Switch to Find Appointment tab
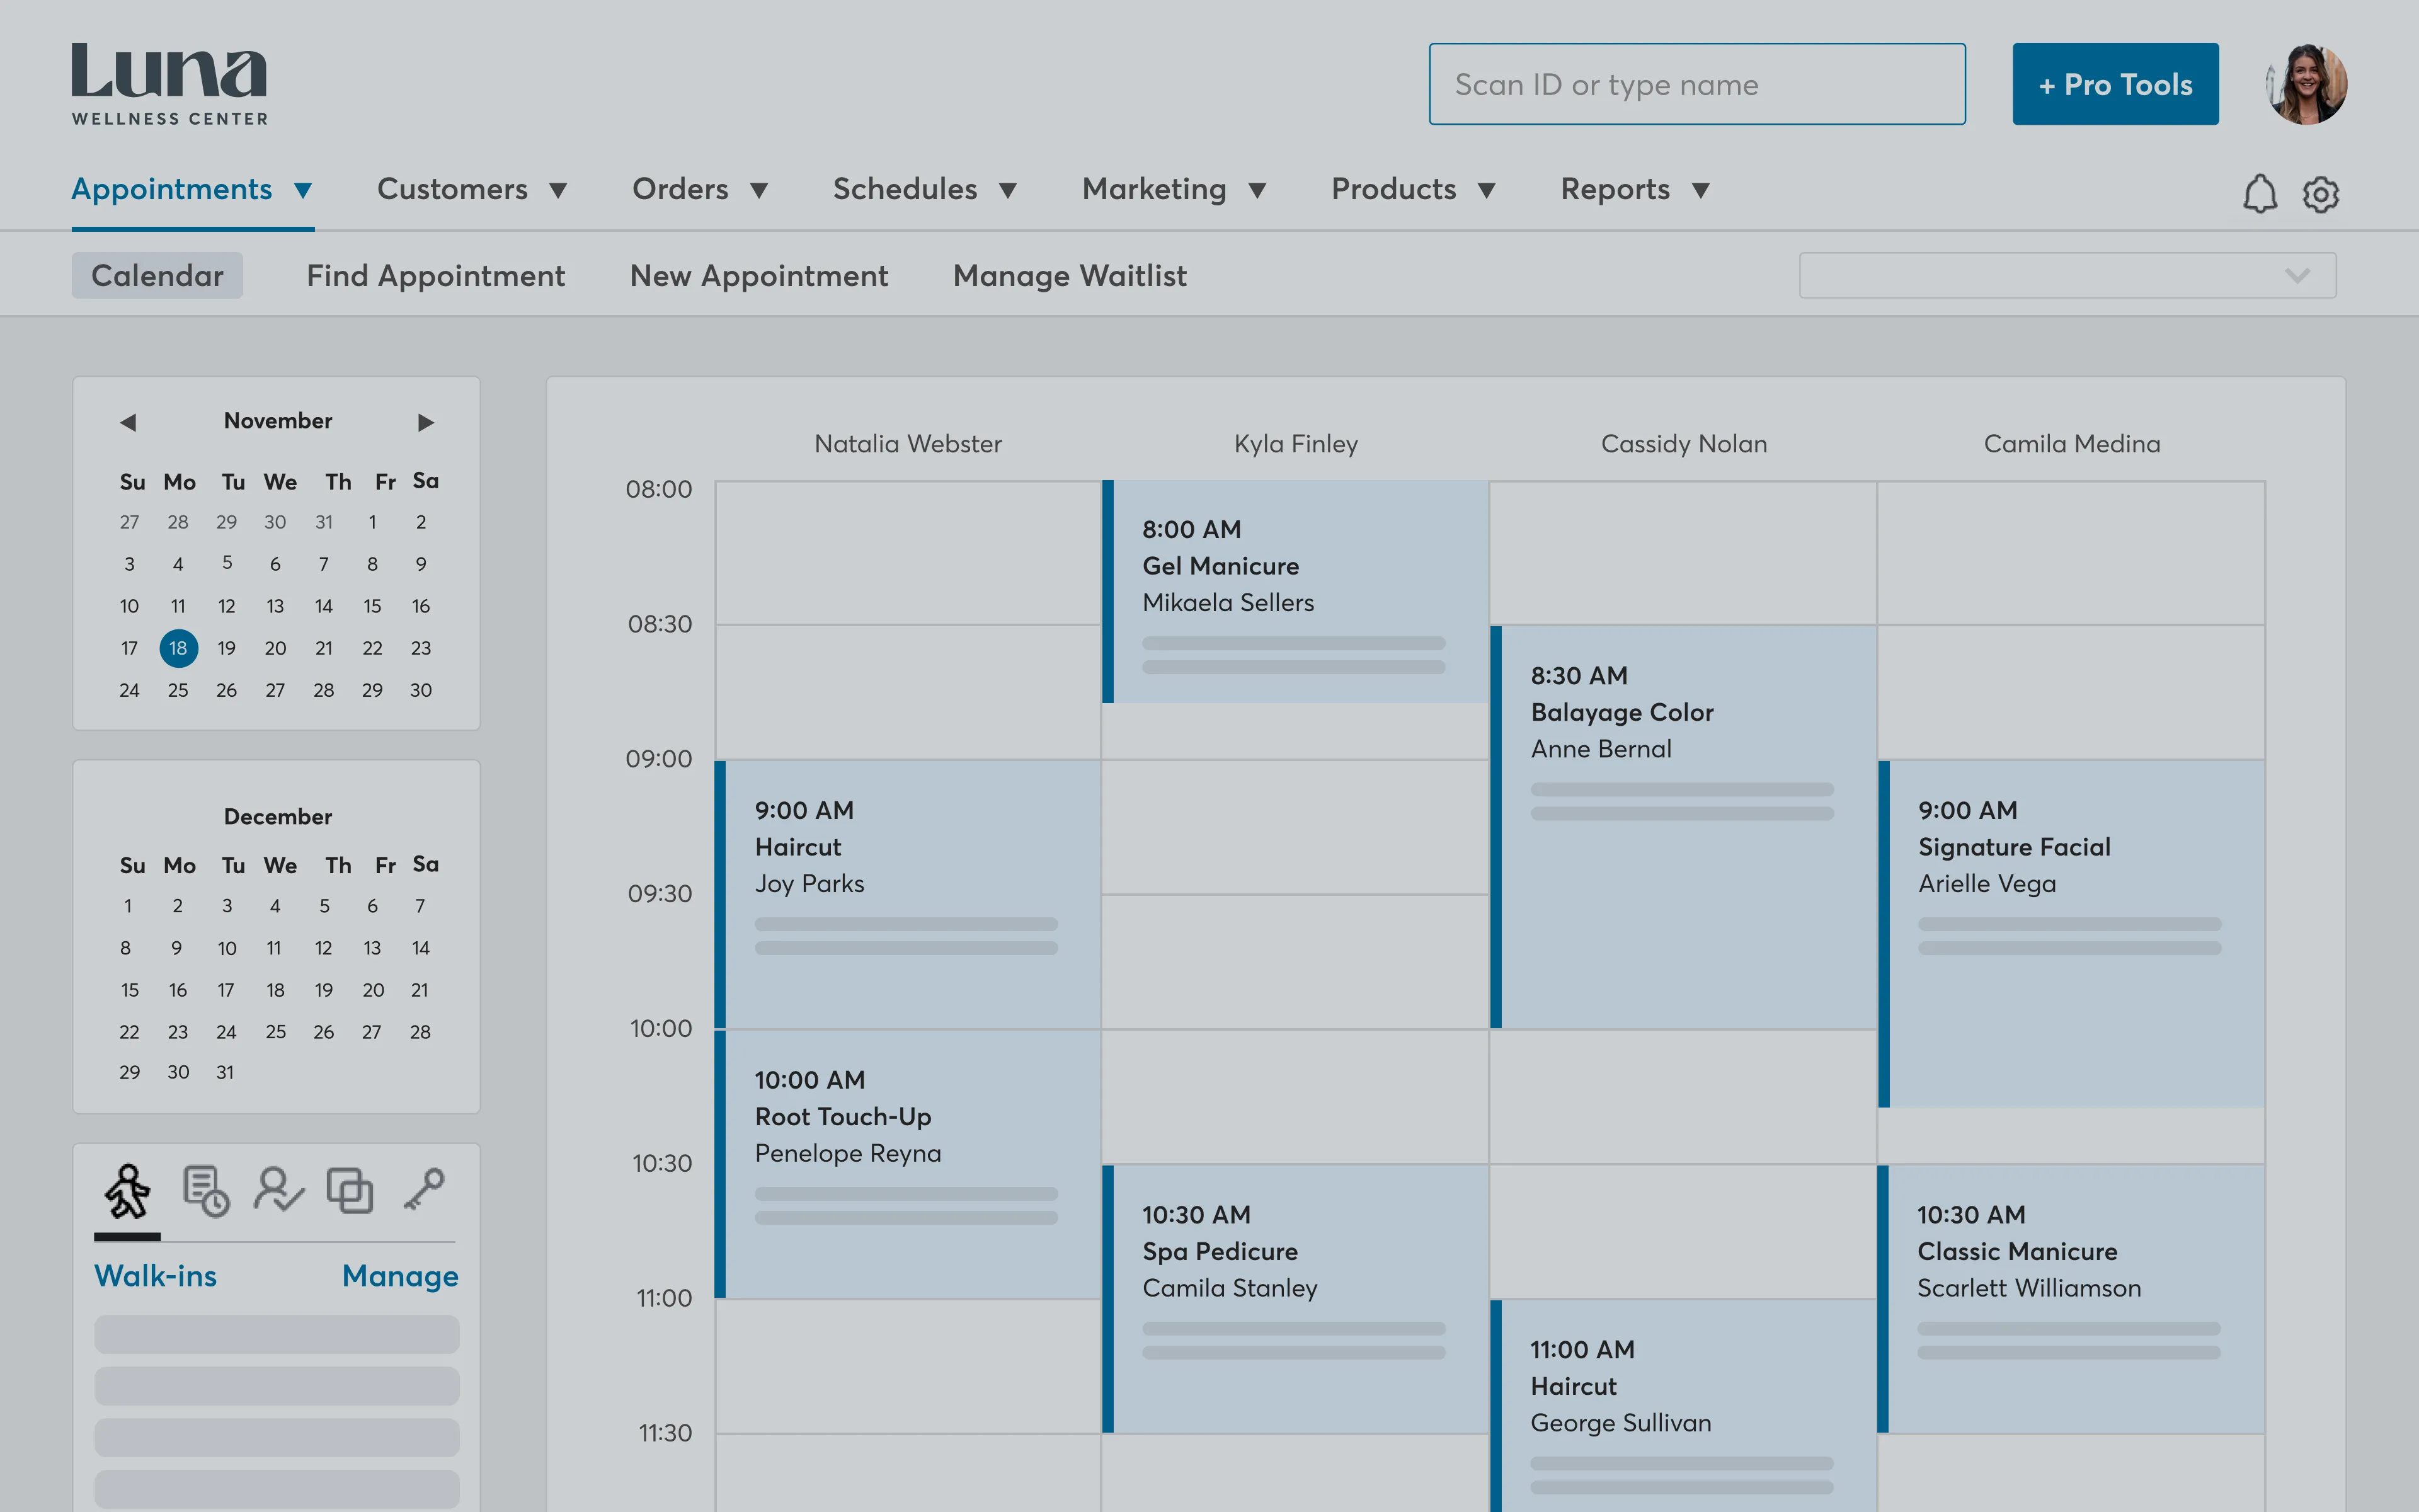2419x1512 pixels. pos(436,276)
